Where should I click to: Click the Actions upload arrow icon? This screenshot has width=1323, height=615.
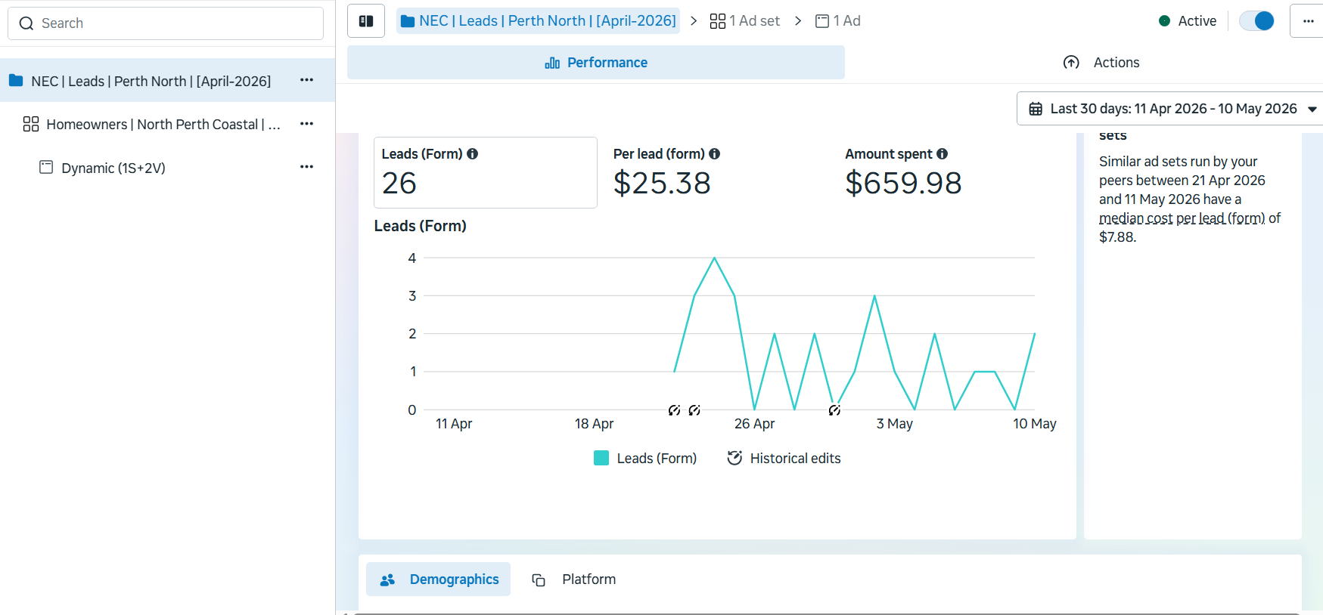point(1071,63)
